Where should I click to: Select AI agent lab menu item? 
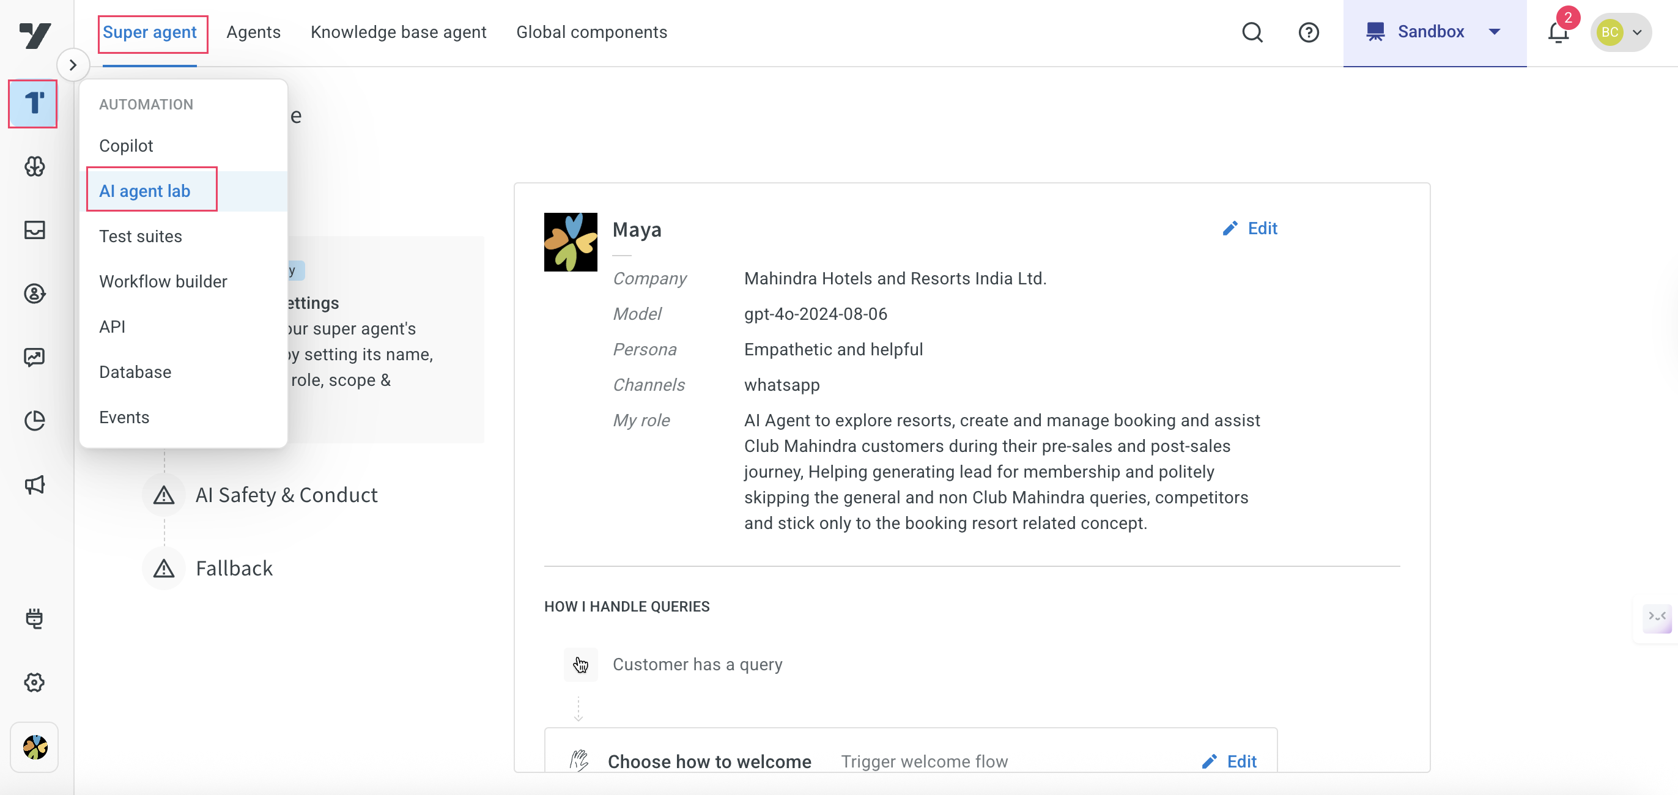[183, 191]
